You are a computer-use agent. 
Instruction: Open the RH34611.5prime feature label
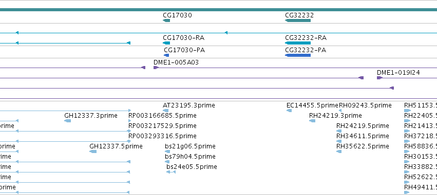[363, 136]
